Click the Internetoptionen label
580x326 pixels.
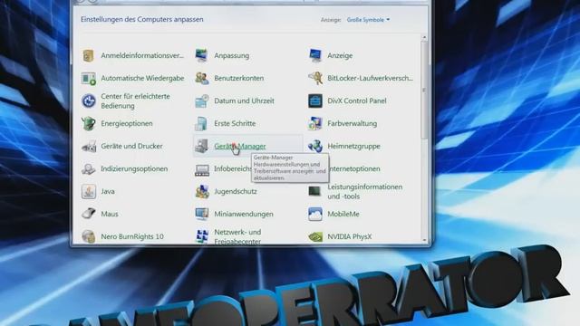click(354, 169)
